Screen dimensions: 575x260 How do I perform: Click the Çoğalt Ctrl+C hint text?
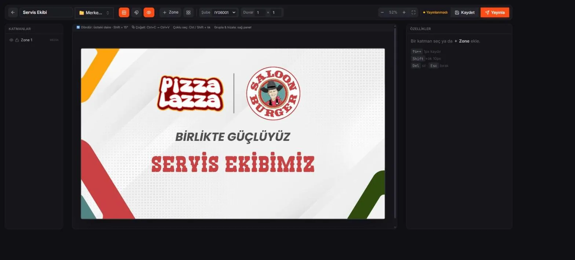[151, 28]
